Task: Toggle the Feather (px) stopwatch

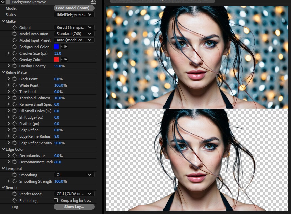Action: coord(15,124)
